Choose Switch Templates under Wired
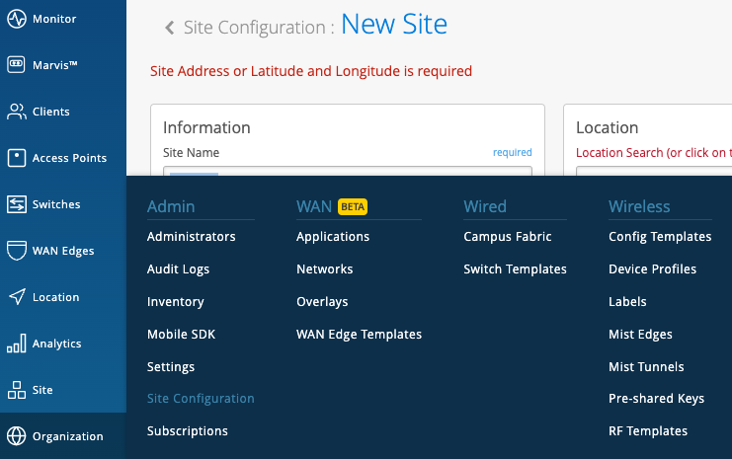The image size is (732, 459). 515,269
